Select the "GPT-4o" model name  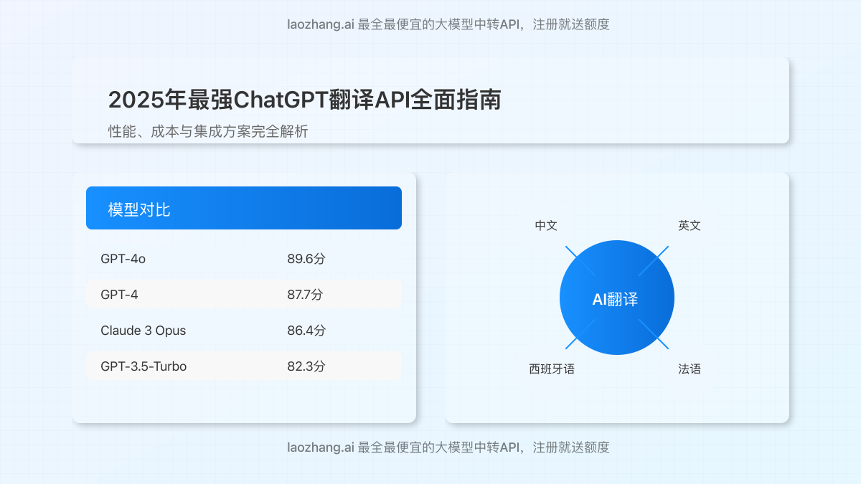tap(123, 259)
